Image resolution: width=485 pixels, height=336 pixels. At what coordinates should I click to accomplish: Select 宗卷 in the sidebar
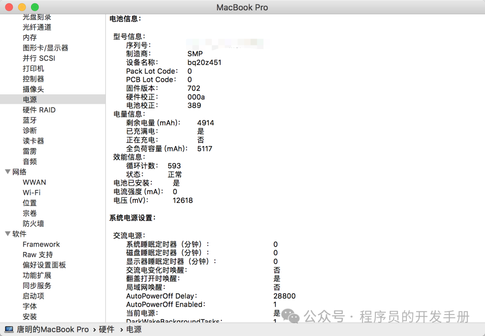tap(30, 213)
